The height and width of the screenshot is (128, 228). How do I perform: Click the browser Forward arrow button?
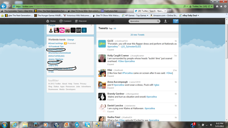(x=9, y=6)
